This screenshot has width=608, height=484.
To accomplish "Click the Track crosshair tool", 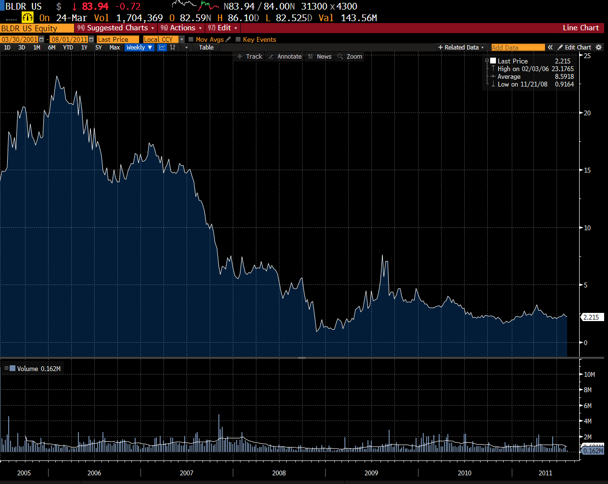I will point(250,56).
